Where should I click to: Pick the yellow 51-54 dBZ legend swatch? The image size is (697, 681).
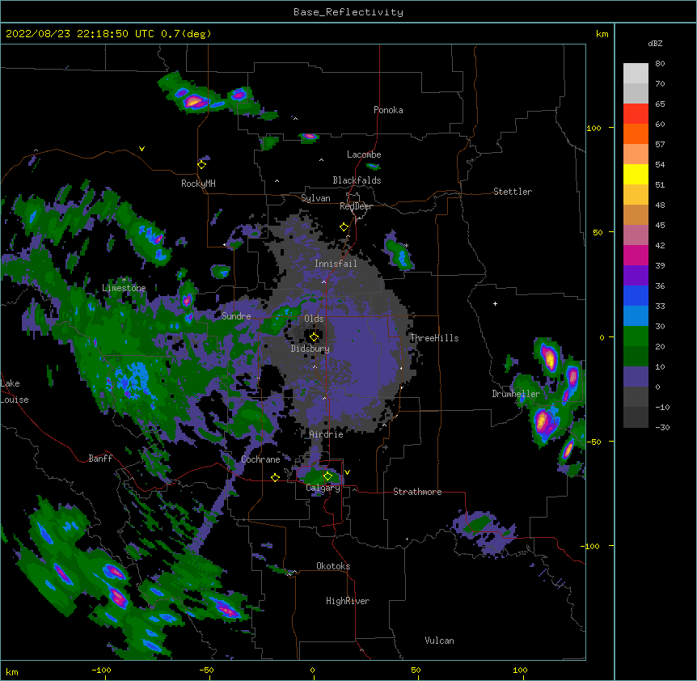pyautogui.click(x=636, y=174)
